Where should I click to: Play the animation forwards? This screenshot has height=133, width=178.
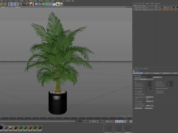[94, 122]
